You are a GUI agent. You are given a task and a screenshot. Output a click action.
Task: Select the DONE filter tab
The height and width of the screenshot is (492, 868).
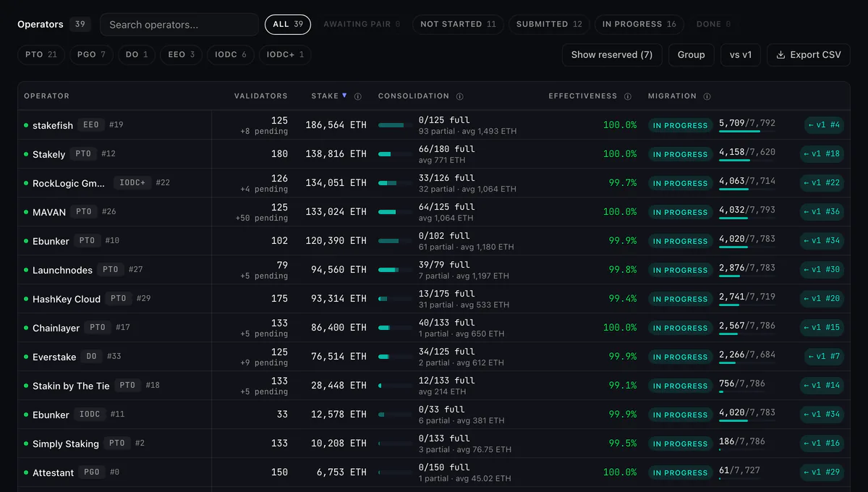click(713, 25)
